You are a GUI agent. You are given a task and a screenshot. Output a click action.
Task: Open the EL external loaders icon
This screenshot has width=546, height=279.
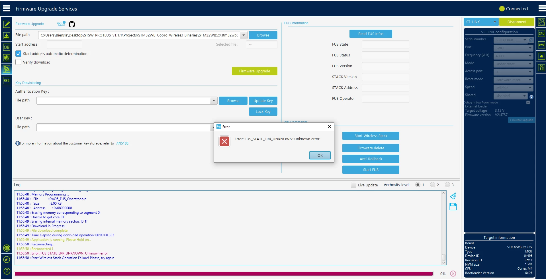(x=7, y=248)
